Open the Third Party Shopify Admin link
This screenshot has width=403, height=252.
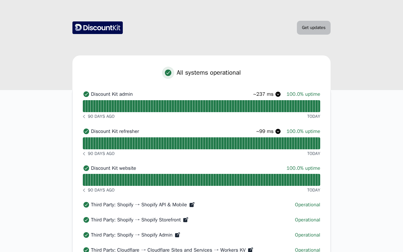(x=132, y=235)
